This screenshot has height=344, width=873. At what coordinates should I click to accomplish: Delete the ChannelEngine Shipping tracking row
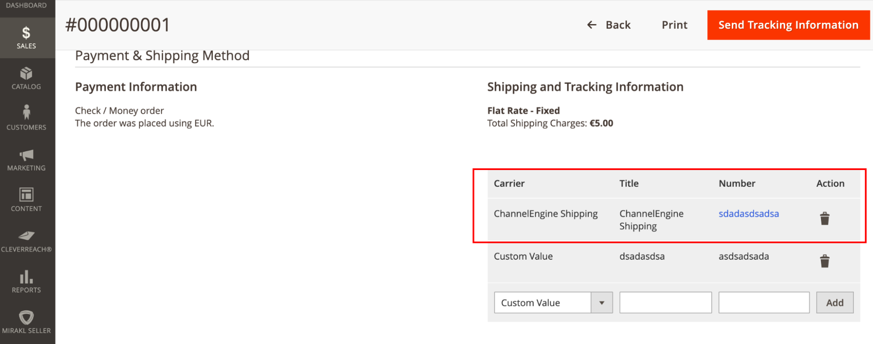click(824, 219)
